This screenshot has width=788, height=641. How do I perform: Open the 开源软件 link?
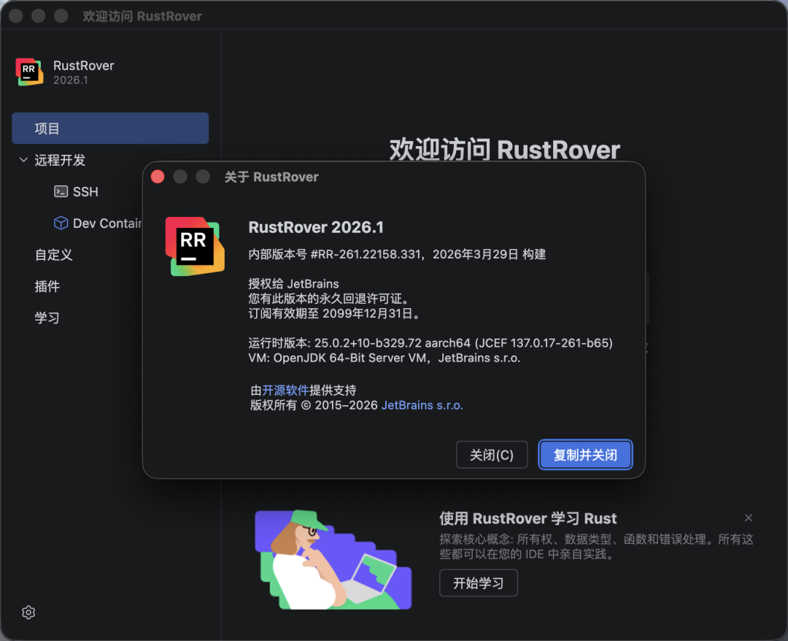click(x=285, y=390)
